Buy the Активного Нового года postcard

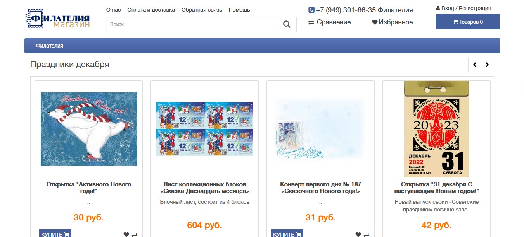coord(55,234)
